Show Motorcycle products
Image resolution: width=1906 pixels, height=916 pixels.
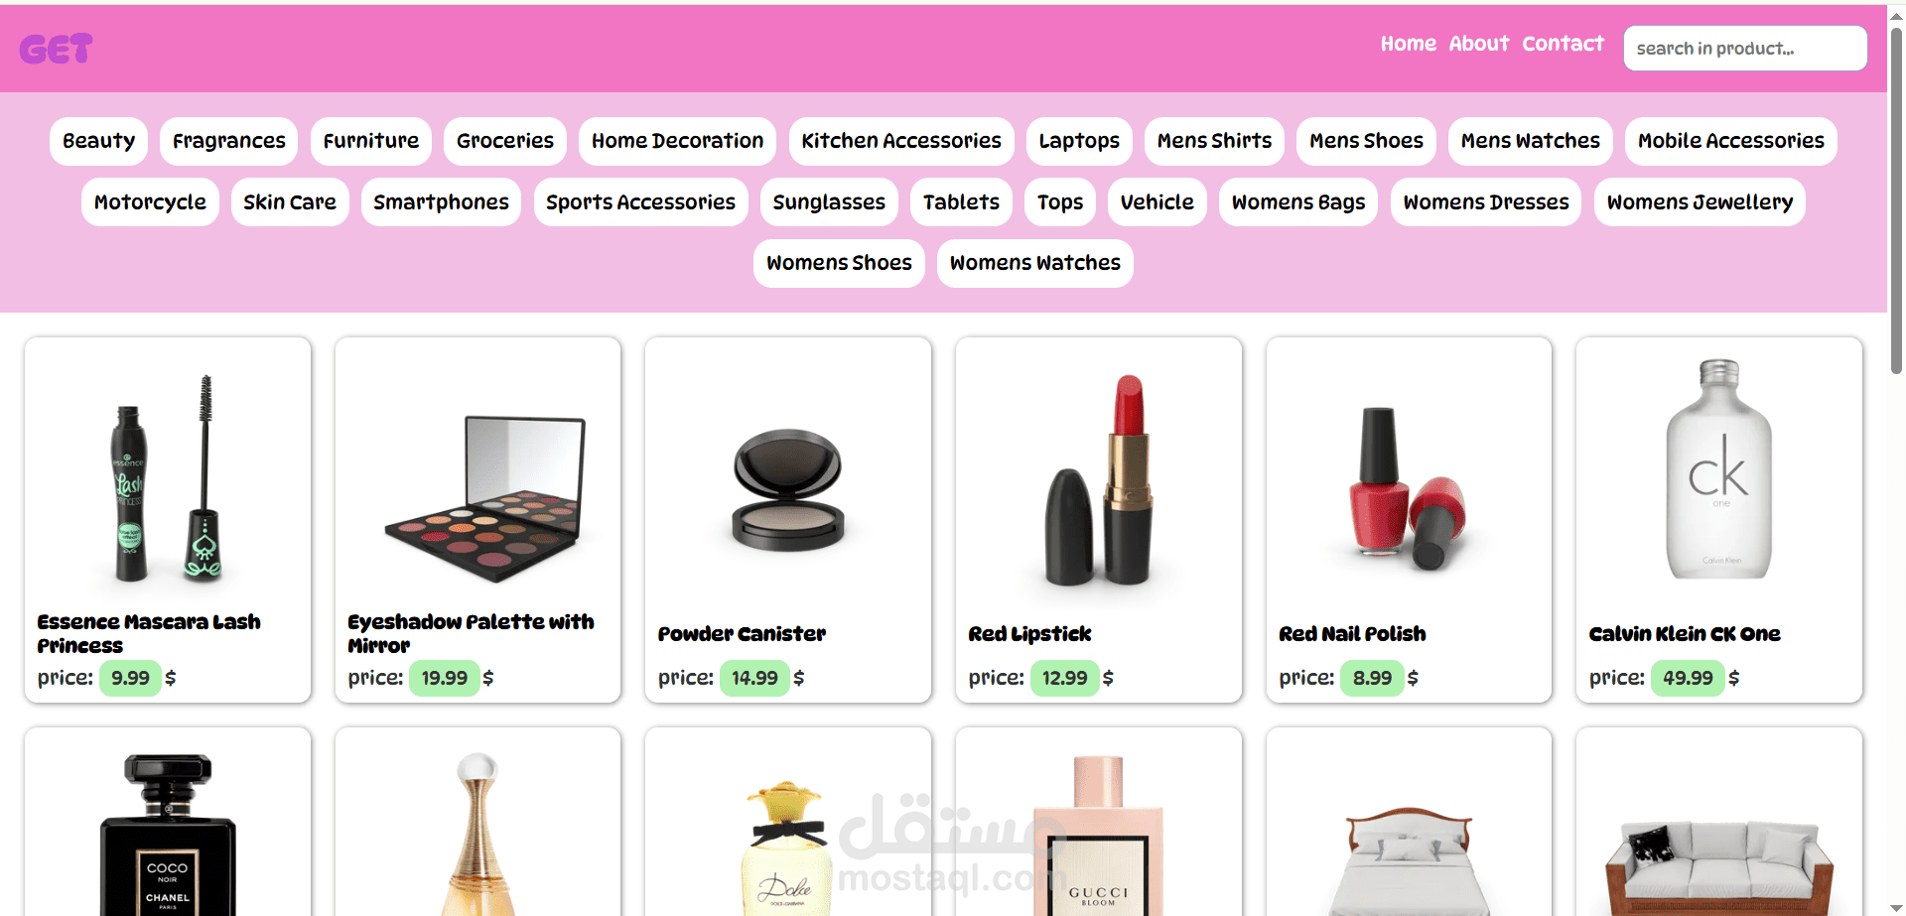[x=150, y=202]
